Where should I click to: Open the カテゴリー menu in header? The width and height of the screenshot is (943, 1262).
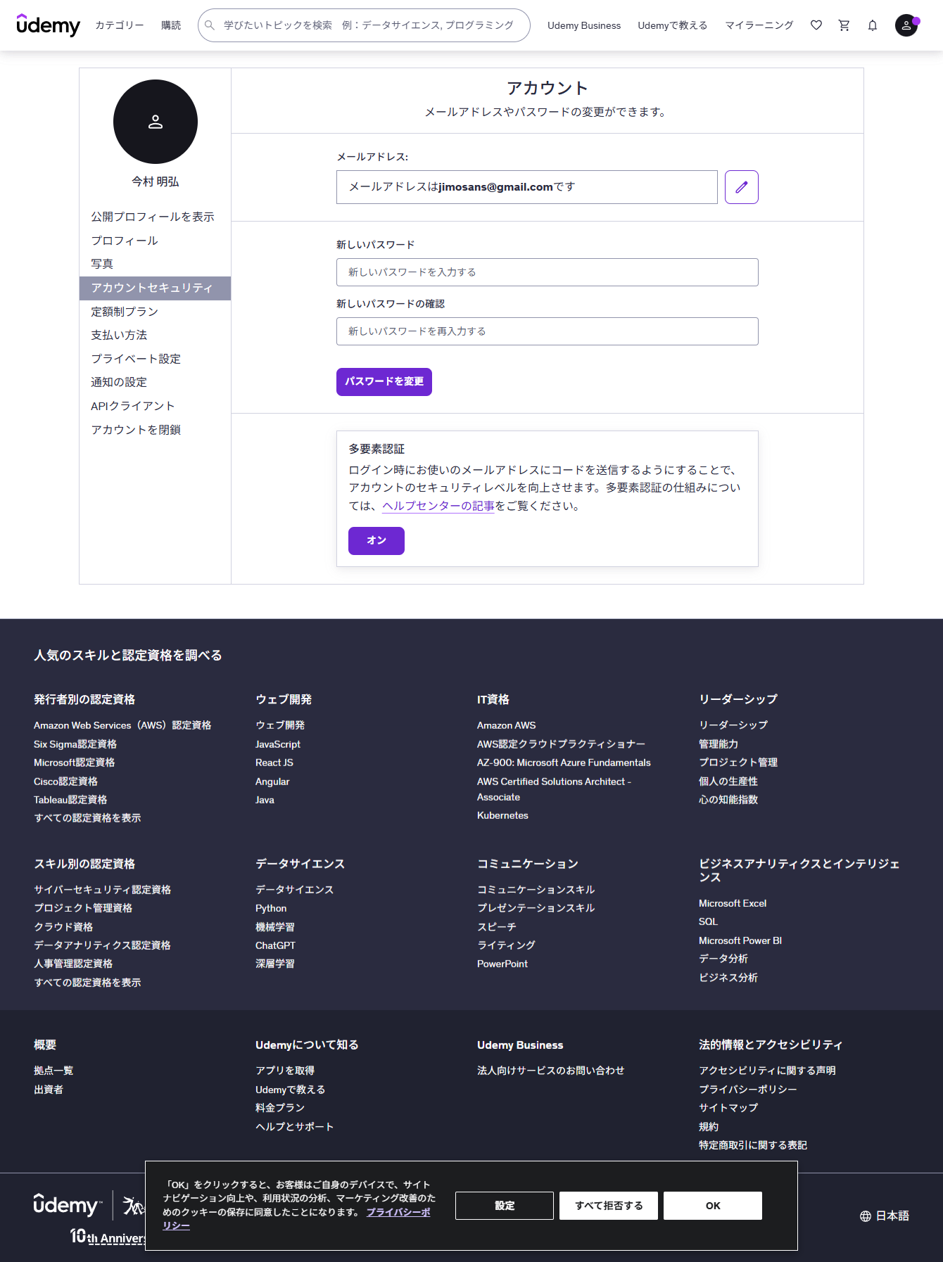coord(120,25)
